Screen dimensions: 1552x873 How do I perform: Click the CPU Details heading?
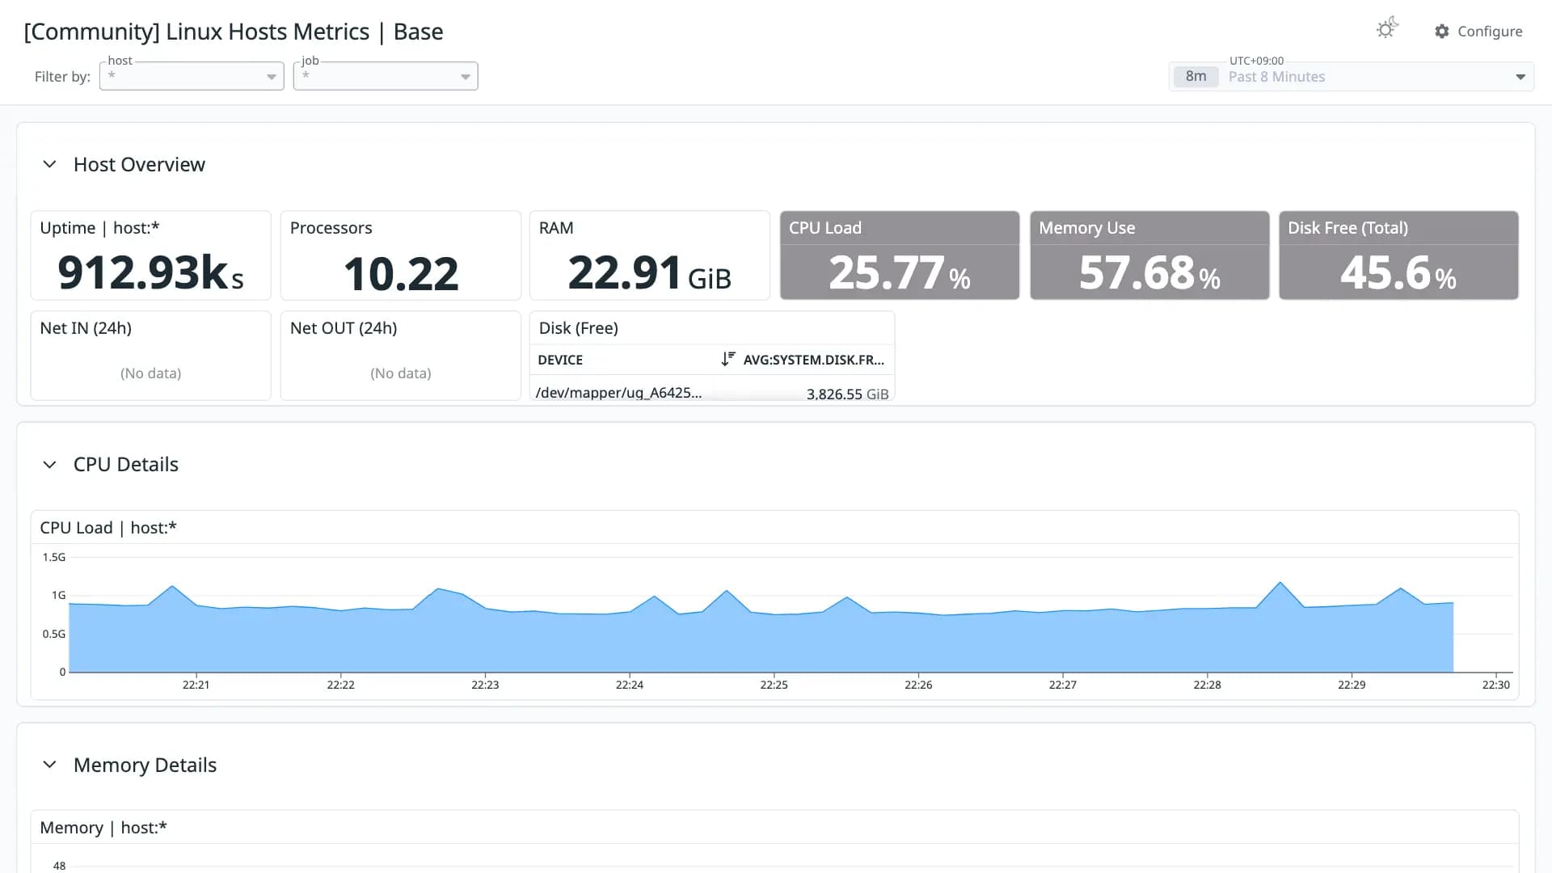pyautogui.click(x=126, y=465)
